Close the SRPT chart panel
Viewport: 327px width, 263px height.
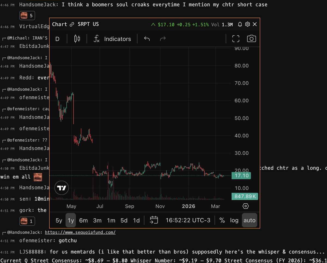point(255,24)
